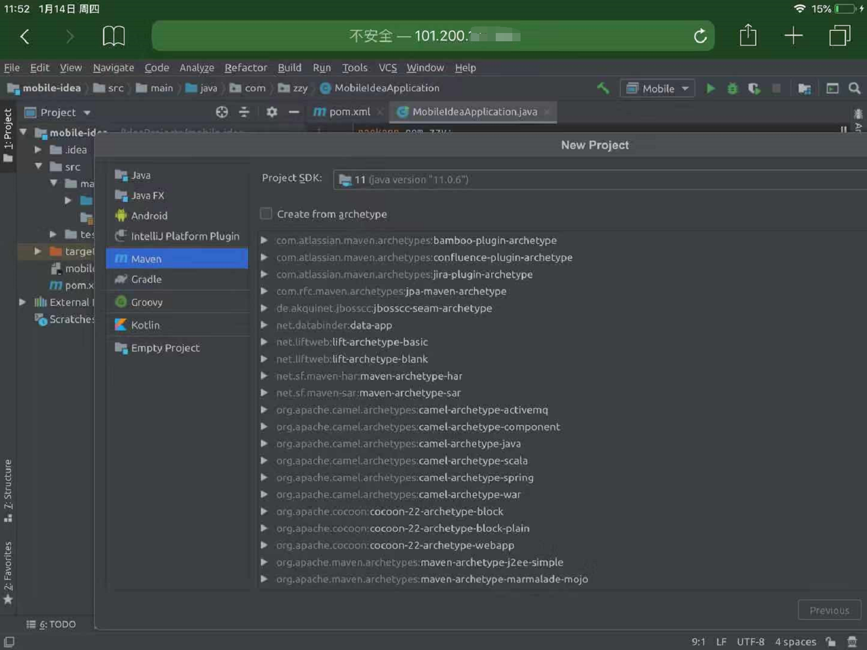Select Java project type

[x=177, y=175]
